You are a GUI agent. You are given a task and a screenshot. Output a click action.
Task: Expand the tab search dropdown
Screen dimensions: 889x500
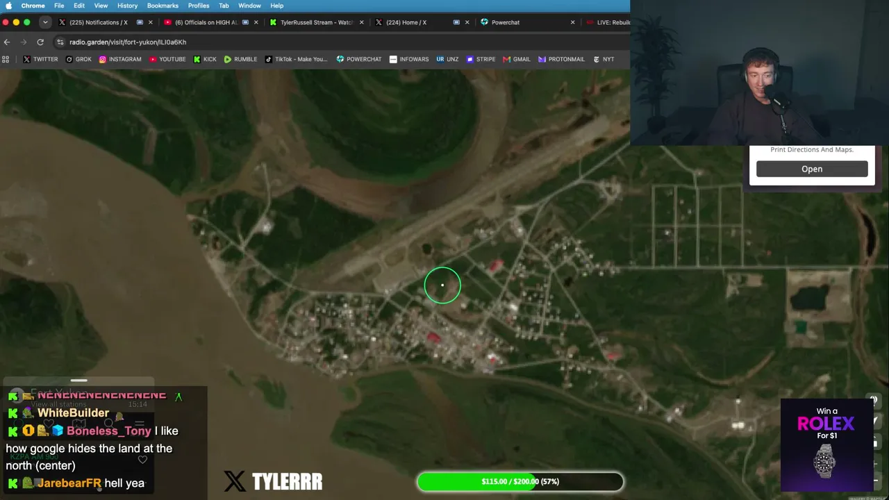(x=45, y=22)
